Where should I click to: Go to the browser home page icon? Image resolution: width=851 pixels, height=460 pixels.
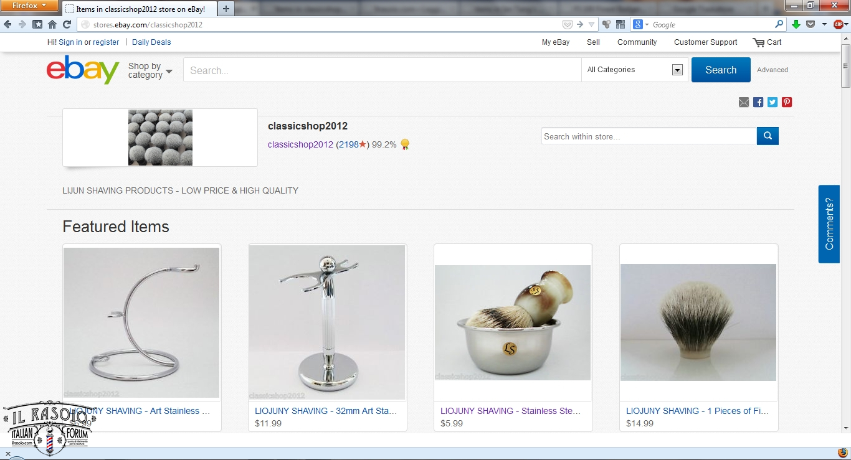(52, 24)
